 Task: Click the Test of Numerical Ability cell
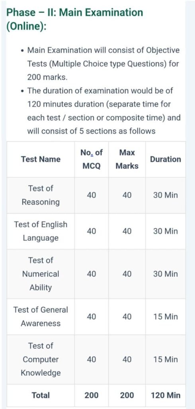coord(41,274)
